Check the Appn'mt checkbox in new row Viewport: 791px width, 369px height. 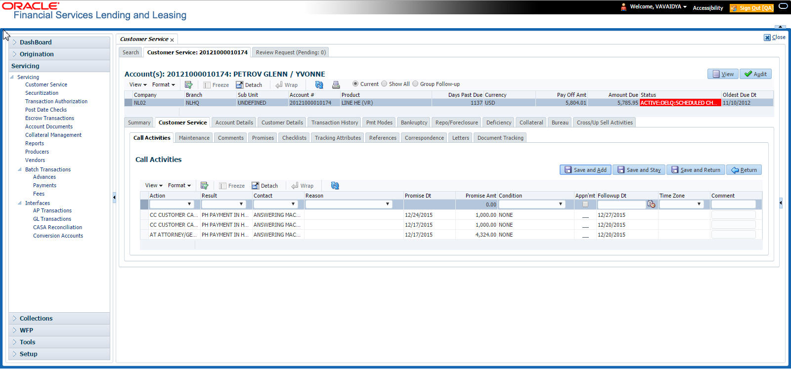point(585,204)
